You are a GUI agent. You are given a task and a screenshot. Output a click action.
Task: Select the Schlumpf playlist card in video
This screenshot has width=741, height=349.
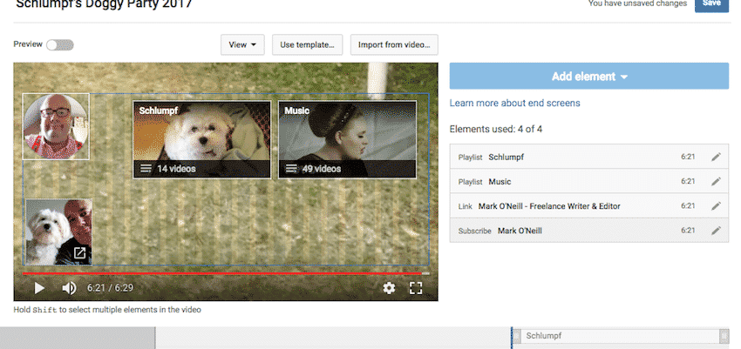(202, 139)
